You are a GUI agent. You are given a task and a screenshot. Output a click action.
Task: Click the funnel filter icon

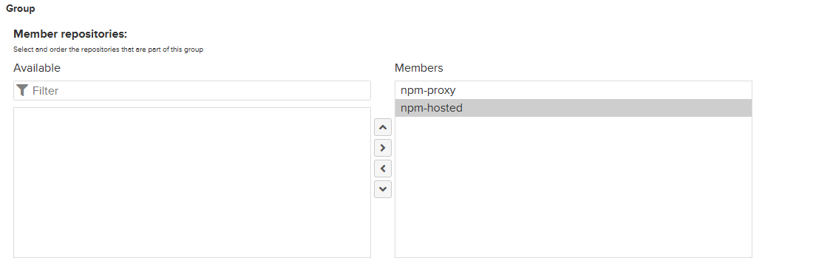pyautogui.click(x=21, y=91)
